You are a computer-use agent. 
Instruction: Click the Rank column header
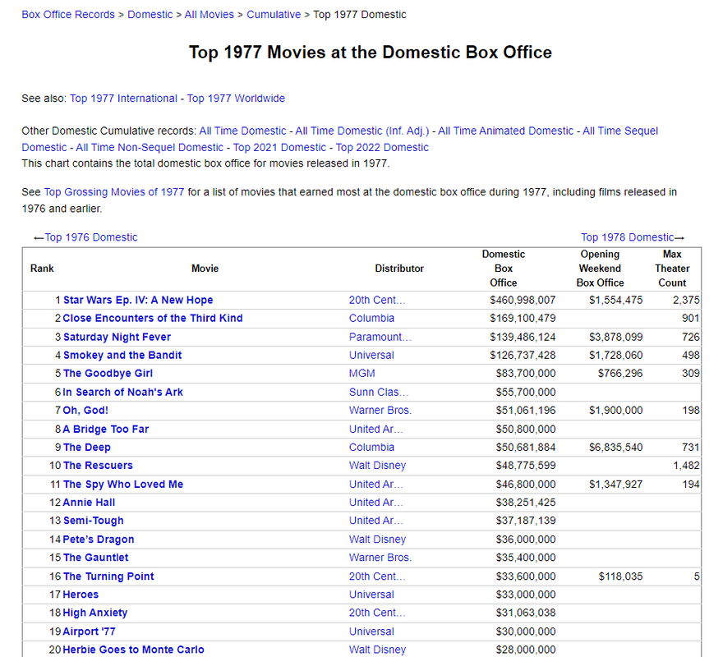[x=42, y=269]
